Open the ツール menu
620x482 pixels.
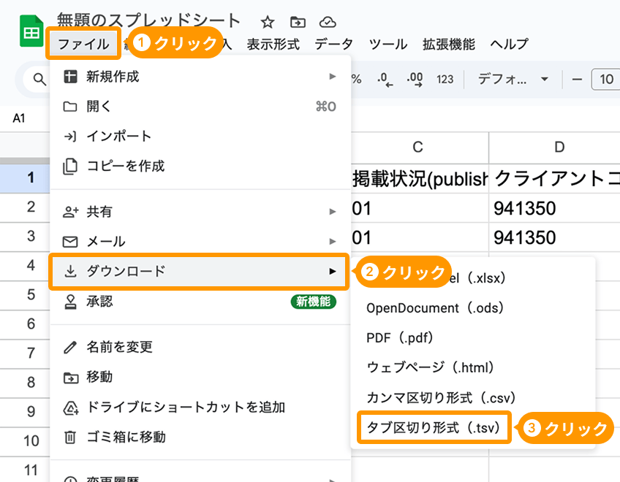tap(388, 44)
